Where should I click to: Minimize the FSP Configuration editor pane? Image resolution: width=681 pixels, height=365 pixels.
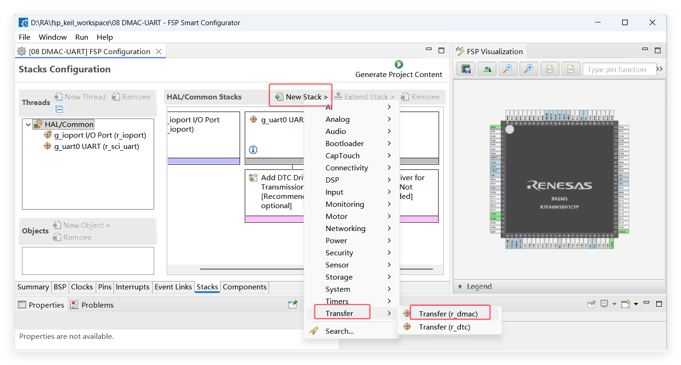(x=429, y=49)
